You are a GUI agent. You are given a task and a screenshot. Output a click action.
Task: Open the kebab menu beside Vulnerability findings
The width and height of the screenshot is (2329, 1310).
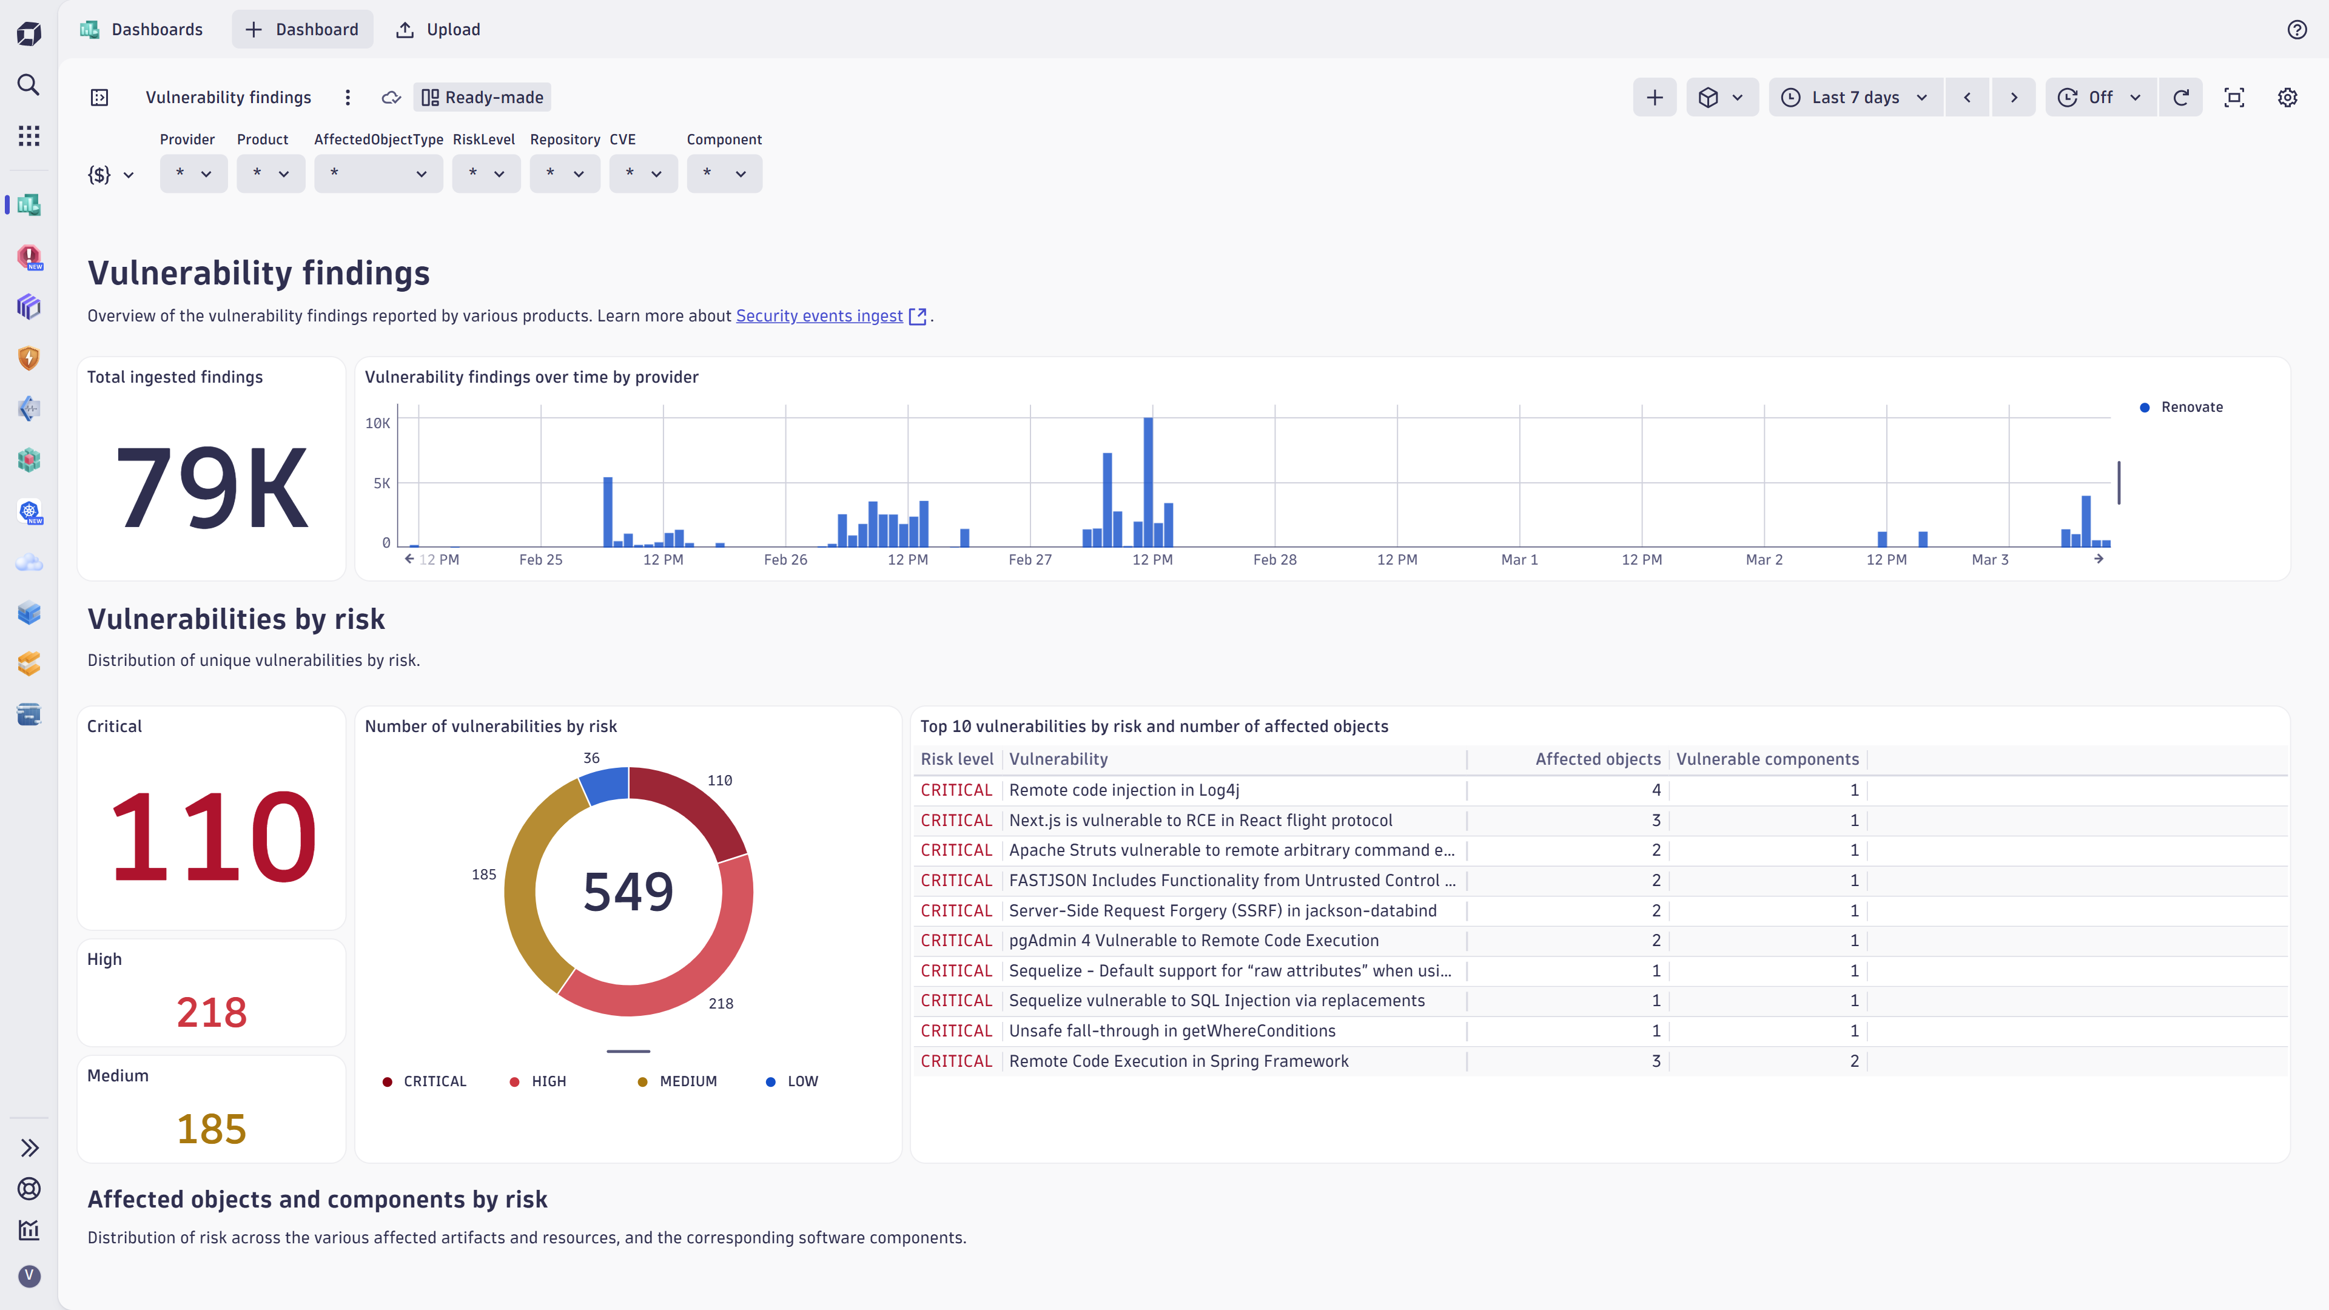tap(348, 97)
